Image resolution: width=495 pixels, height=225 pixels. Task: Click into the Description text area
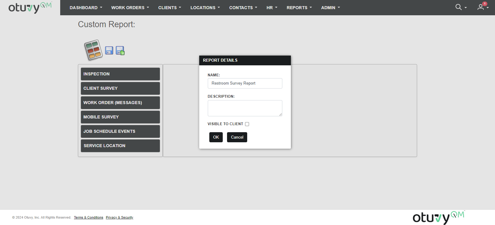pyautogui.click(x=245, y=108)
